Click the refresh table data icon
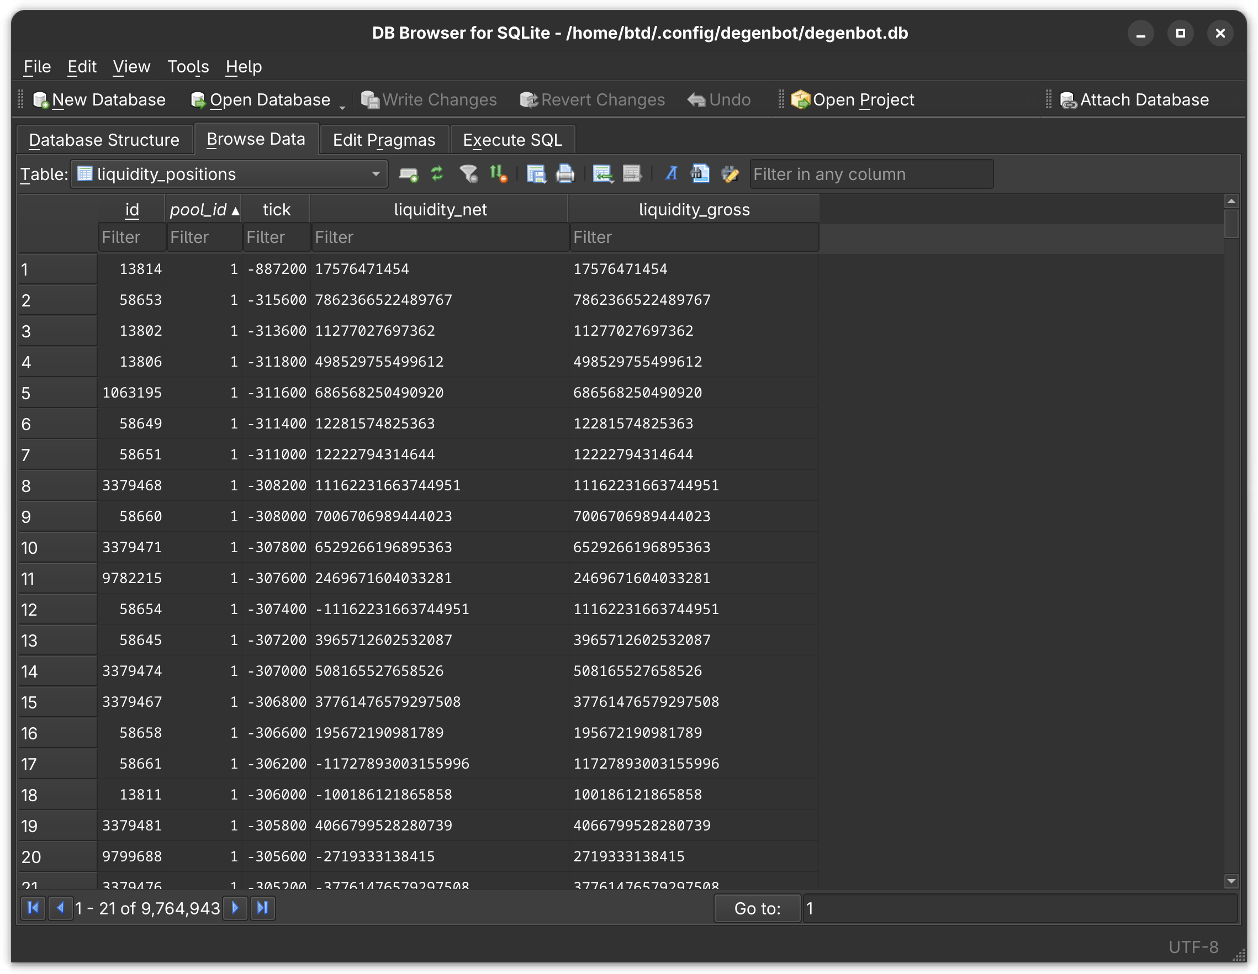This screenshot has width=1258, height=974. 437,174
